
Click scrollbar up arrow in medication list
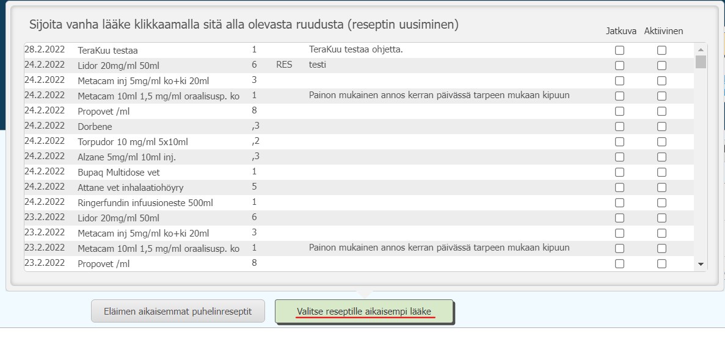tap(701, 49)
